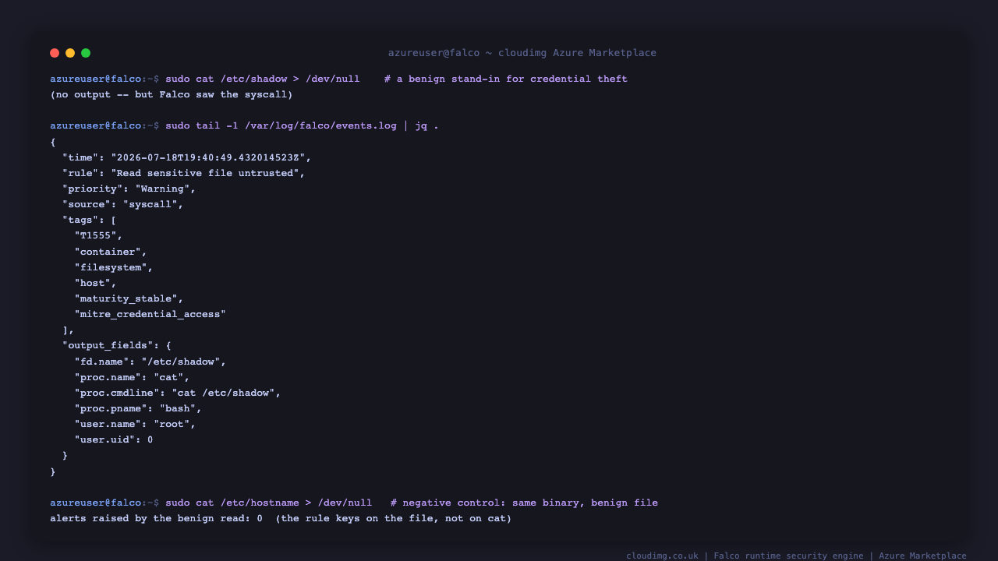Click the "user.uid": 0 line
The width and height of the screenshot is (998, 561).
pos(114,439)
